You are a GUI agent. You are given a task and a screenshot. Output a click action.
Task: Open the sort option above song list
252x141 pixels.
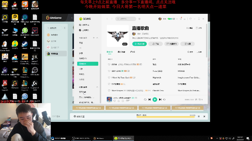tap(199, 52)
